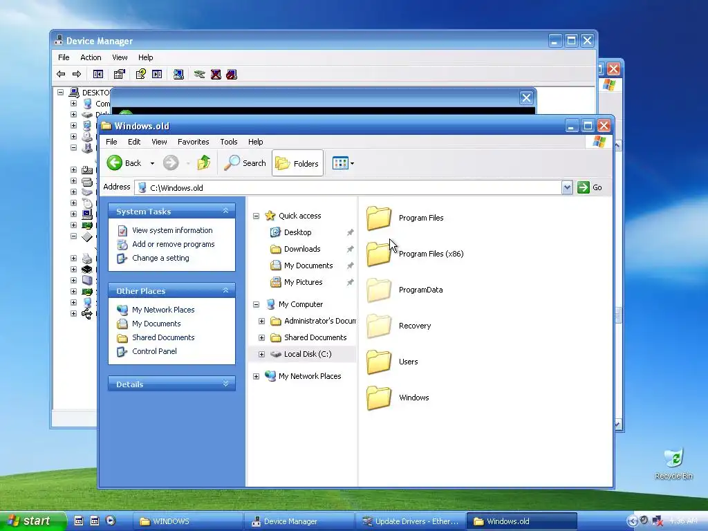
Task: Open the Favorites menu
Action: point(194,142)
